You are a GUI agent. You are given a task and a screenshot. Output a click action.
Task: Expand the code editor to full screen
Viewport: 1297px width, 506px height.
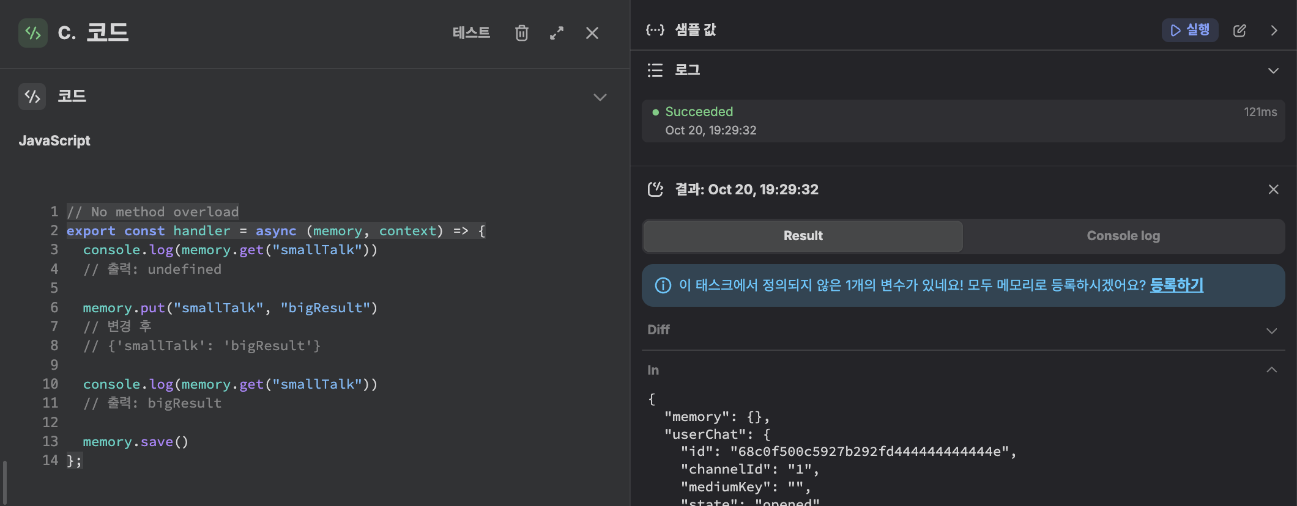coord(557,33)
